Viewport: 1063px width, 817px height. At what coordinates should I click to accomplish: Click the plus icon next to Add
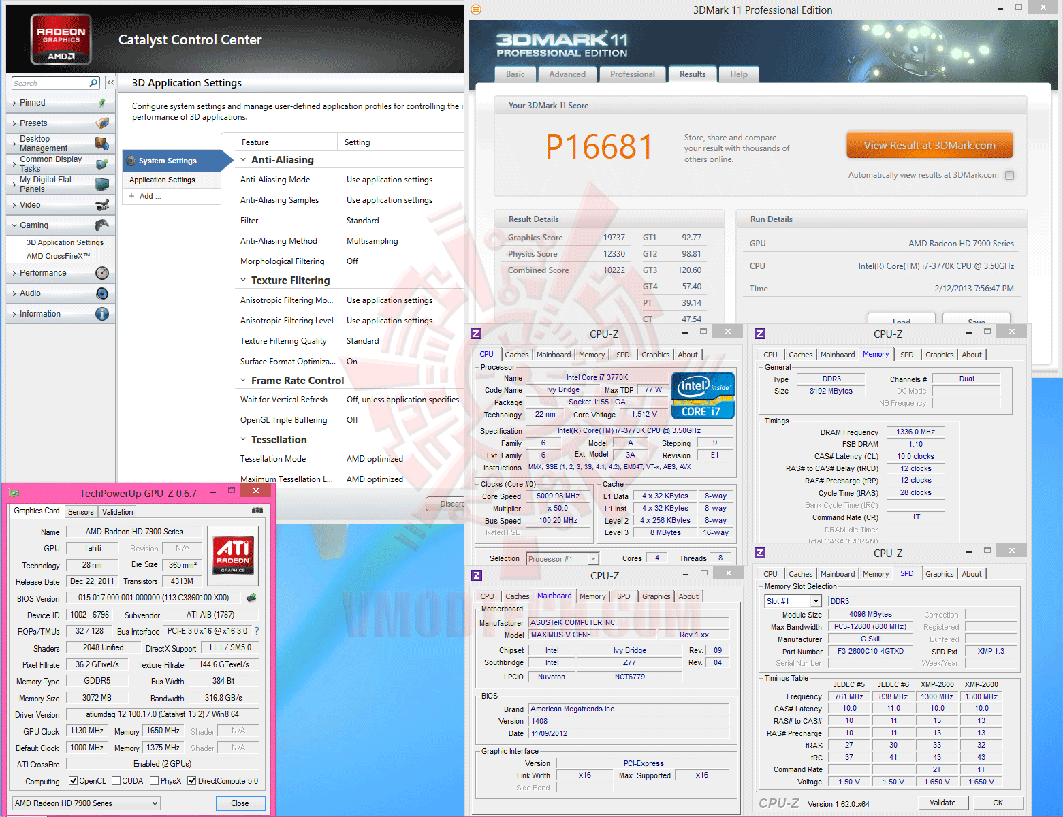(x=131, y=196)
